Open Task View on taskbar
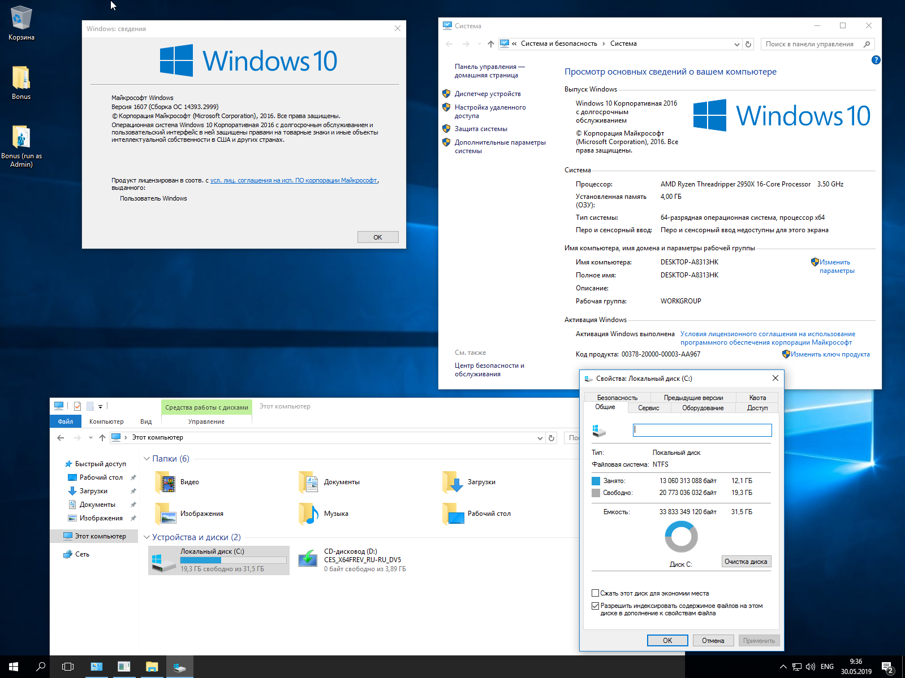 tap(68, 667)
